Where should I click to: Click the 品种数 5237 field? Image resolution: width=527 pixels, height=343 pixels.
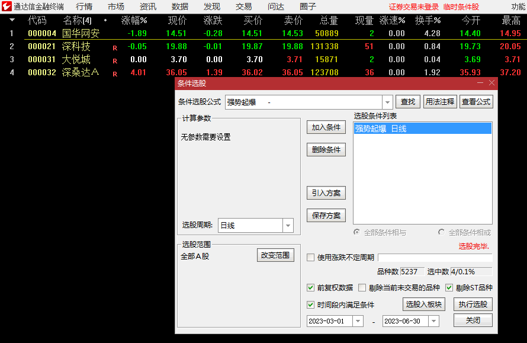tap(412, 272)
